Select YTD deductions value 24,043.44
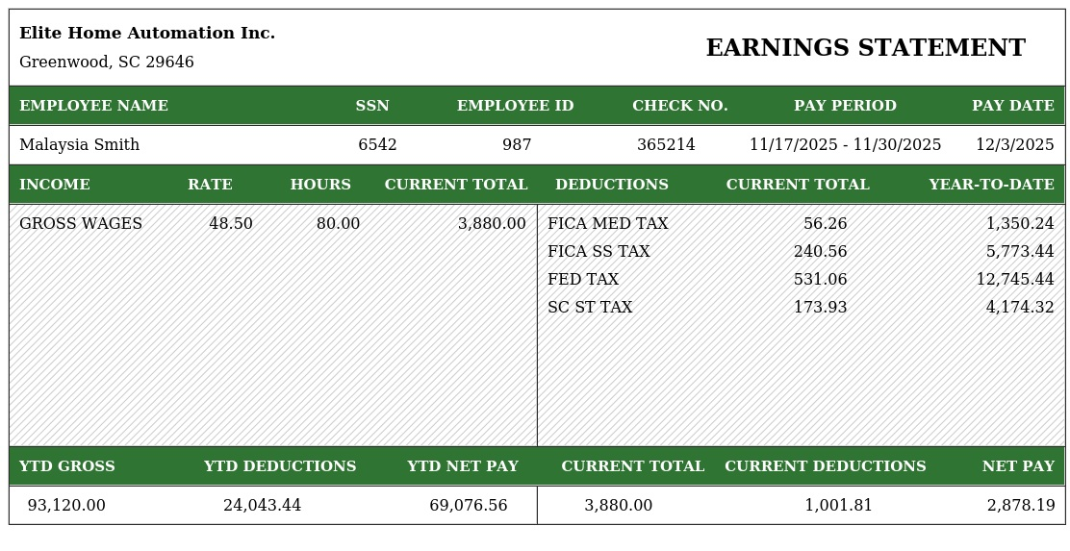1070x551 pixels. click(262, 505)
